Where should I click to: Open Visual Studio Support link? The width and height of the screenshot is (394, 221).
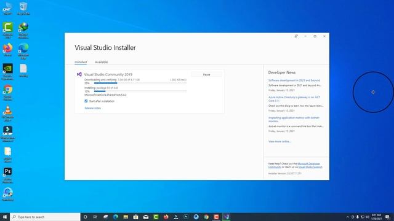tap(310, 167)
